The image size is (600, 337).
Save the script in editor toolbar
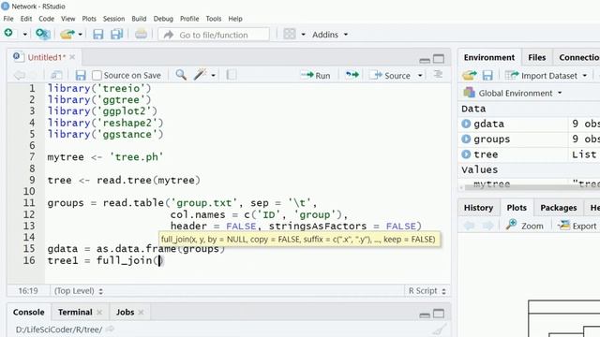pos(81,75)
